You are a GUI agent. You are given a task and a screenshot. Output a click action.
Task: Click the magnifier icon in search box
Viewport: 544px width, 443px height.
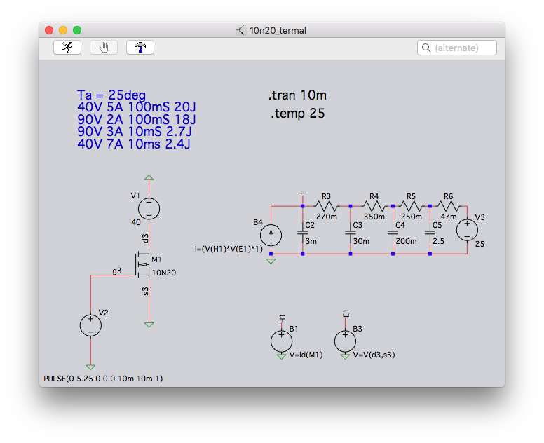pos(426,48)
